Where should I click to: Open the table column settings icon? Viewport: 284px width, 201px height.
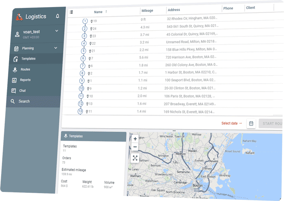coord(71,12)
